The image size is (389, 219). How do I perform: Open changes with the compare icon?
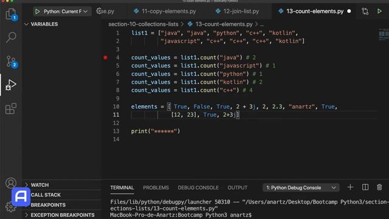[x=365, y=11]
